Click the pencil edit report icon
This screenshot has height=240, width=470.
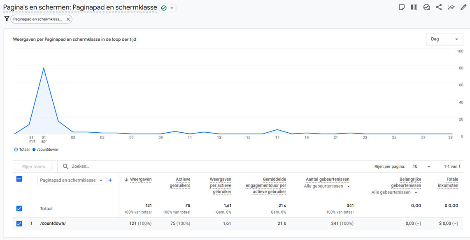pos(463,7)
